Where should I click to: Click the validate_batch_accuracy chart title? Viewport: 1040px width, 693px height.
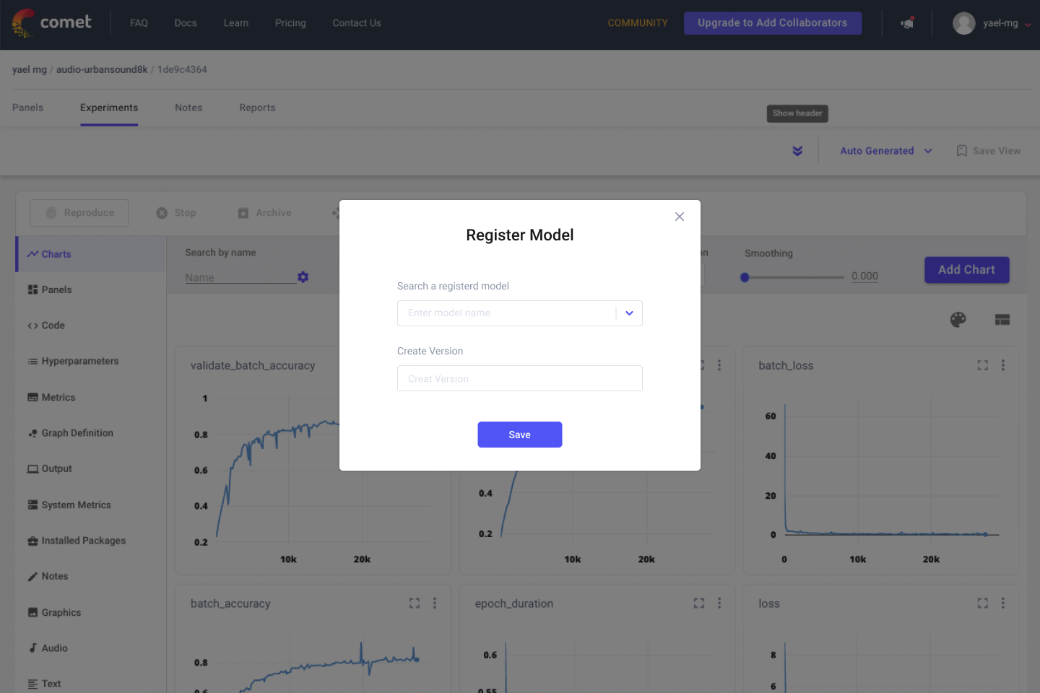click(x=253, y=365)
